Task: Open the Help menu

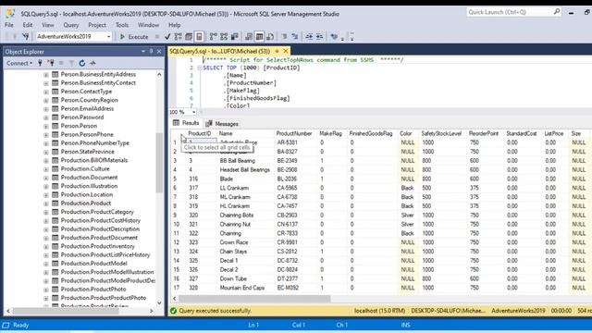Action: pos(175,25)
